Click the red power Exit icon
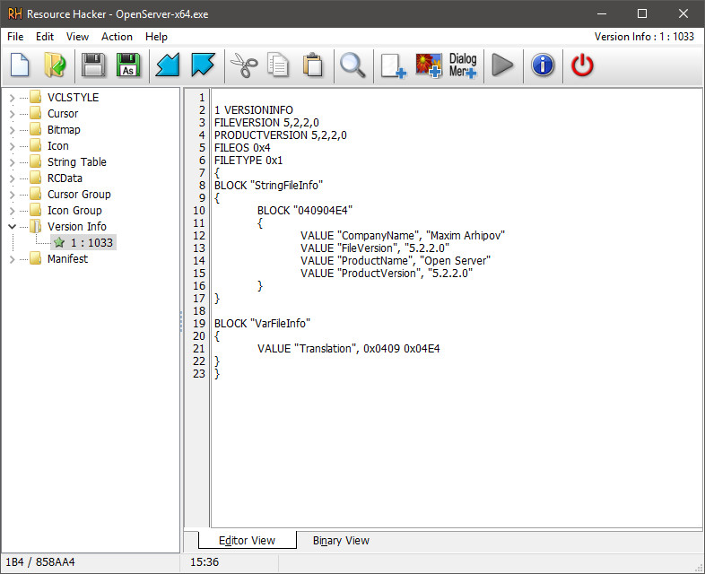The height and width of the screenshot is (574, 705). [x=583, y=65]
